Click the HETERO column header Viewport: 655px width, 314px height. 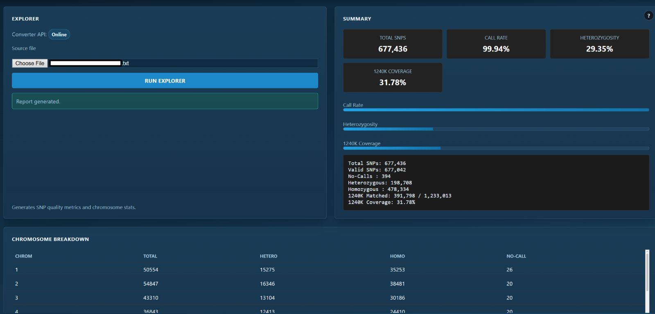(269, 256)
